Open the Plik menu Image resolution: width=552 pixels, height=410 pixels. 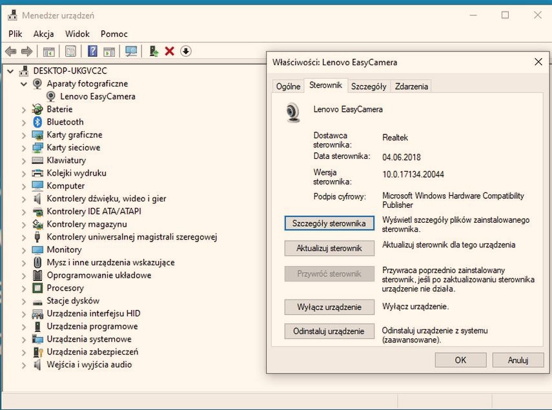[x=15, y=34]
